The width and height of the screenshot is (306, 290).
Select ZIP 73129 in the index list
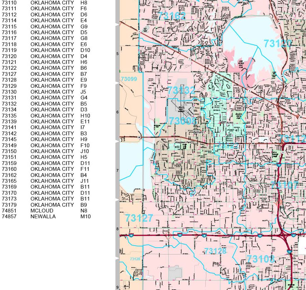(9, 86)
